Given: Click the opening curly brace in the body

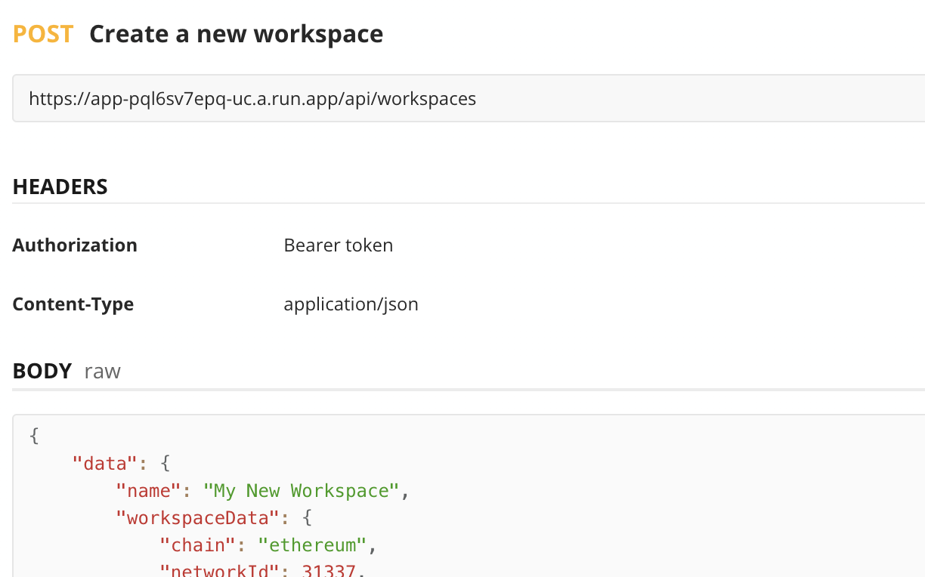Looking at the screenshot, I should pos(33,436).
